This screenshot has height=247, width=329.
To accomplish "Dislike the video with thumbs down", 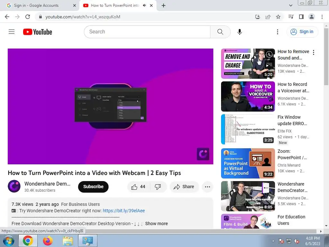I will [x=157, y=187].
